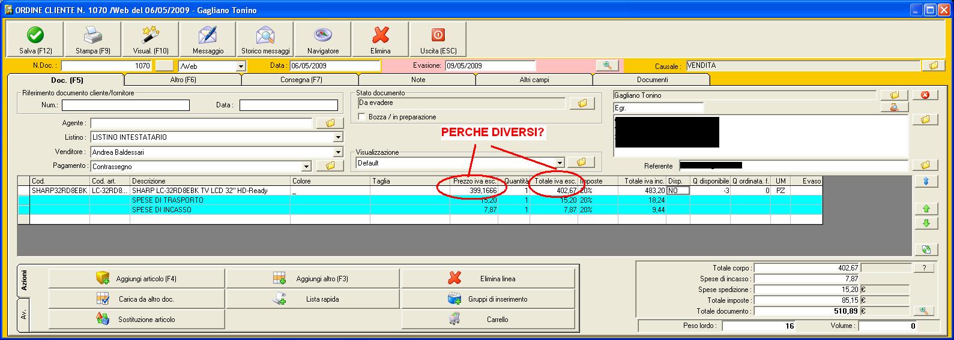This screenshot has width=954, height=340.
Task: Expand the Venditore dropdown
Action: 337,152
